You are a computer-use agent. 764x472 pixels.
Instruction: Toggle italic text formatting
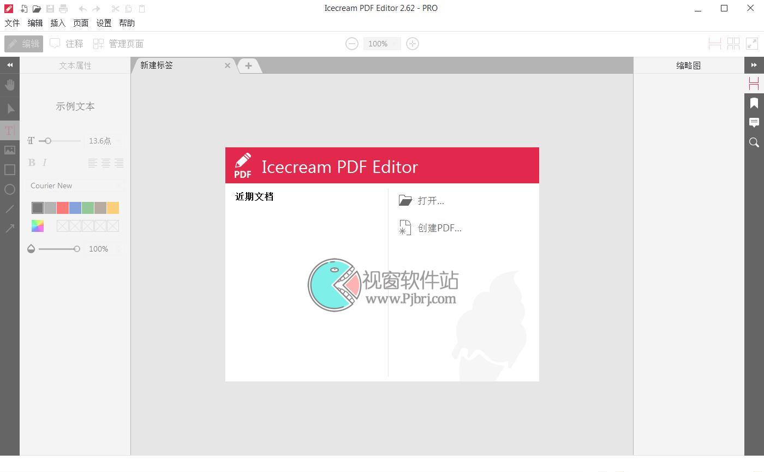pos(45,163)
